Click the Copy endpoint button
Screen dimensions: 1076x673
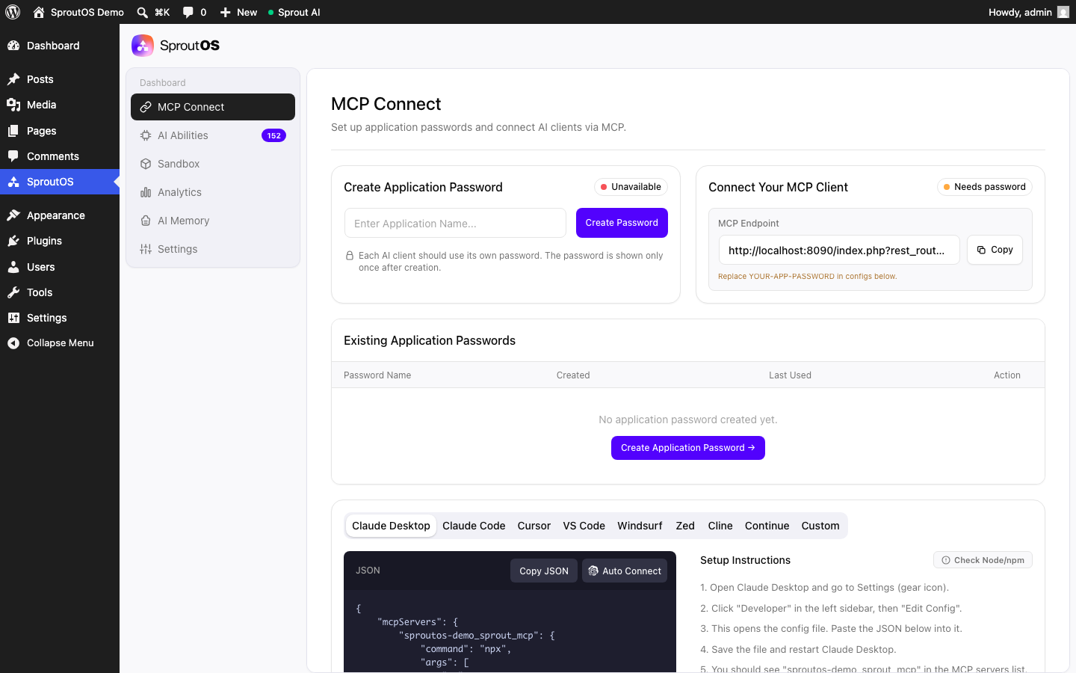[x=995, y=250]
